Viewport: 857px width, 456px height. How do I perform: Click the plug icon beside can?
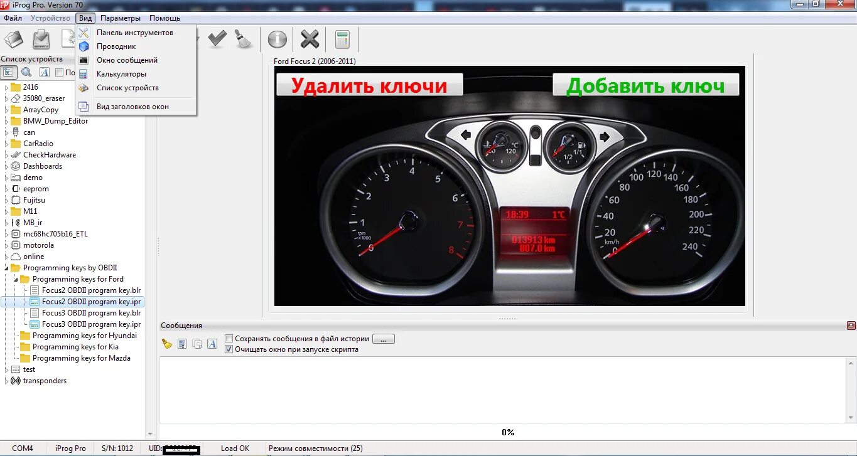[x=16, y=132]
